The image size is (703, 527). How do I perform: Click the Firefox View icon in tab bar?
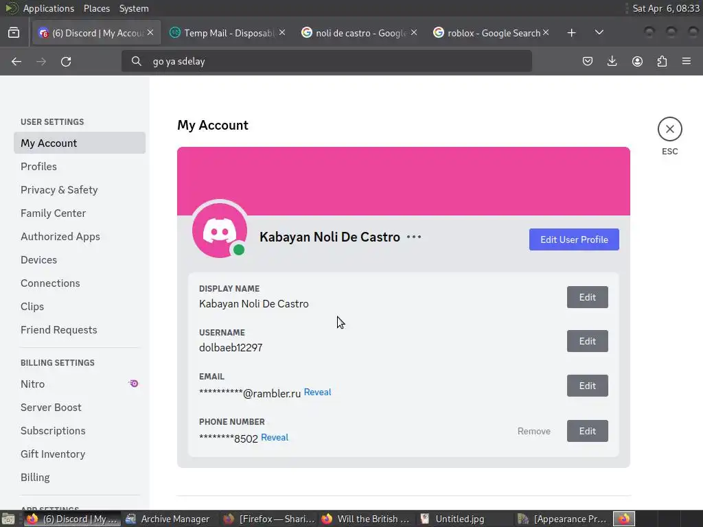(14, 33)
